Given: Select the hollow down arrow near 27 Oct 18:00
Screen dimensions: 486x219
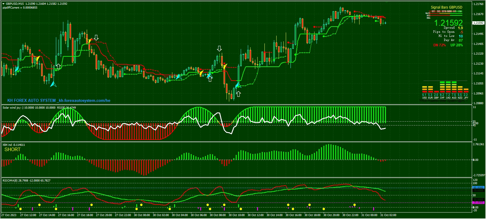Looking at the screenshot, I should click(96, 37).
